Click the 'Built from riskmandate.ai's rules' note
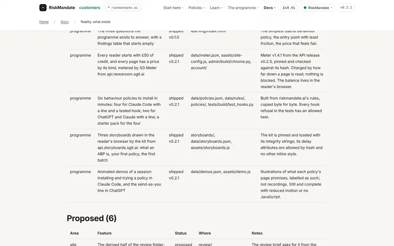The height and width of the screenshot is (246, 394). 291,108
